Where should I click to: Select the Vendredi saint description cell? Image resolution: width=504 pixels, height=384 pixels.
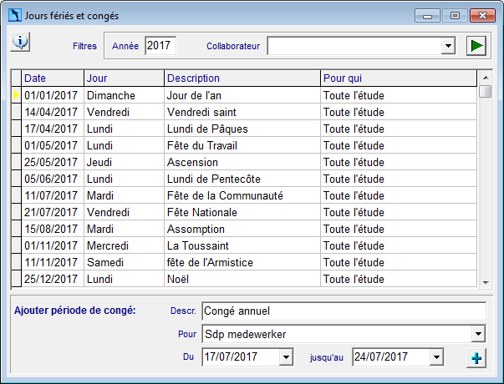pos(242,112)
